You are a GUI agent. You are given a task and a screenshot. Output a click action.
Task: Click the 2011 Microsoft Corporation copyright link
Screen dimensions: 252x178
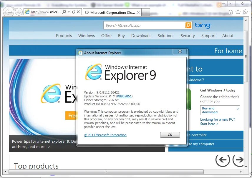(x=105, y=135)
